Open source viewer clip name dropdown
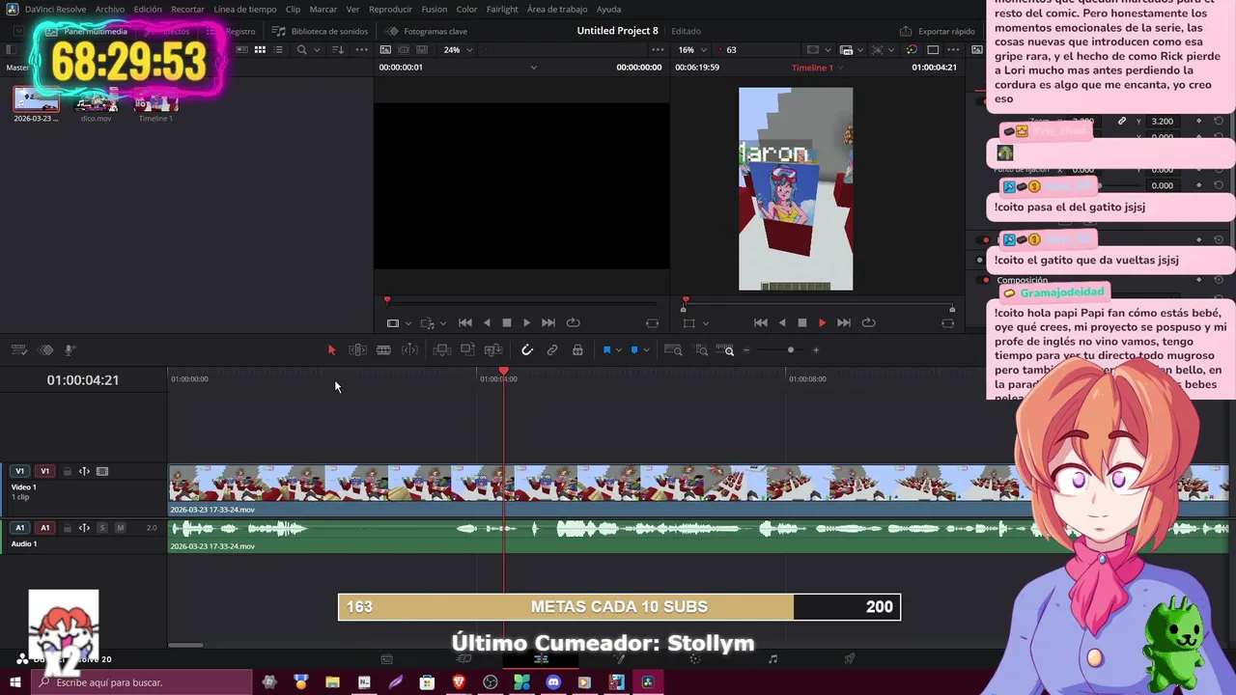The width and height of the screenshot is (1236, 695). point(534,68)
